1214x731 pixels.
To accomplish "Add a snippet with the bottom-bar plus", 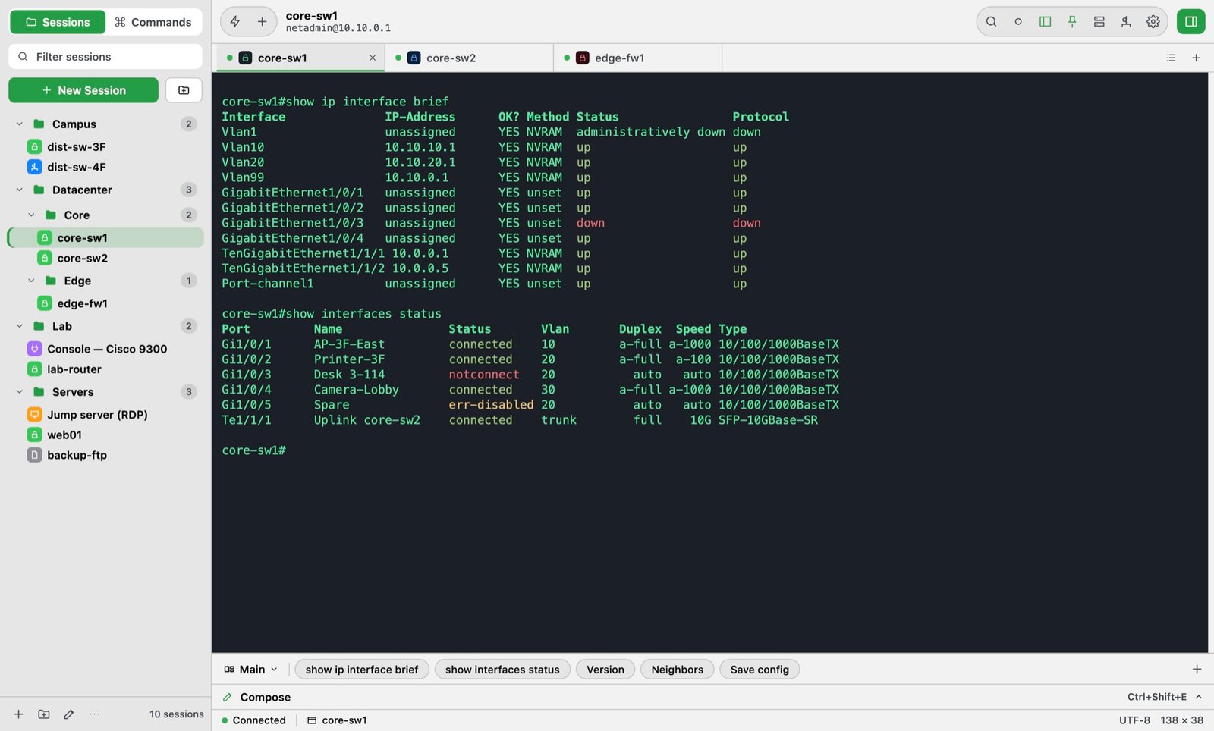I will click(x=1197, y=669).
